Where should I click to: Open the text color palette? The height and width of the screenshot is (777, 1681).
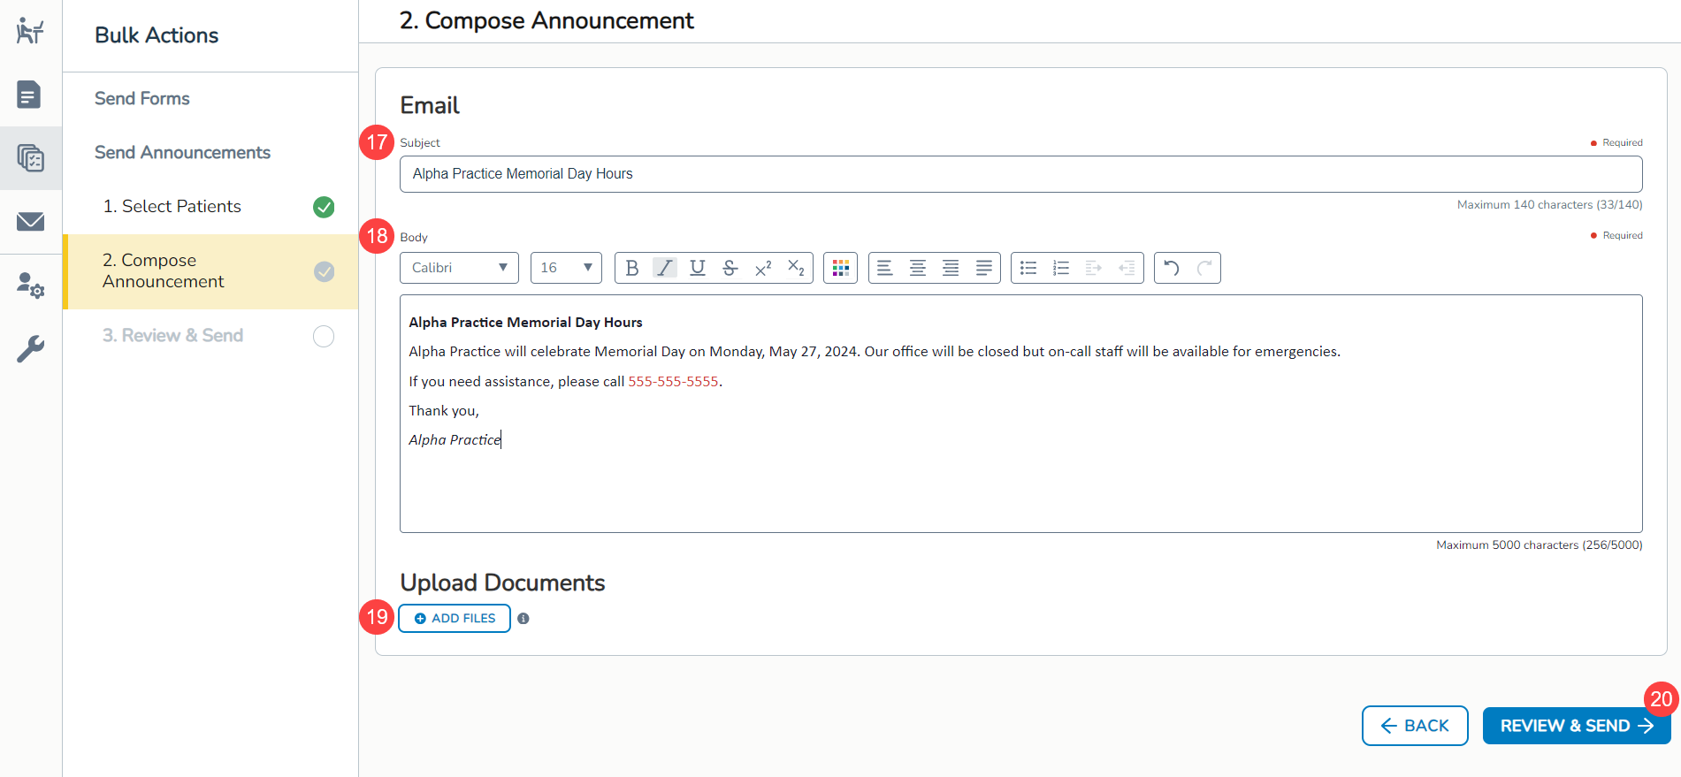pos(840,268)
